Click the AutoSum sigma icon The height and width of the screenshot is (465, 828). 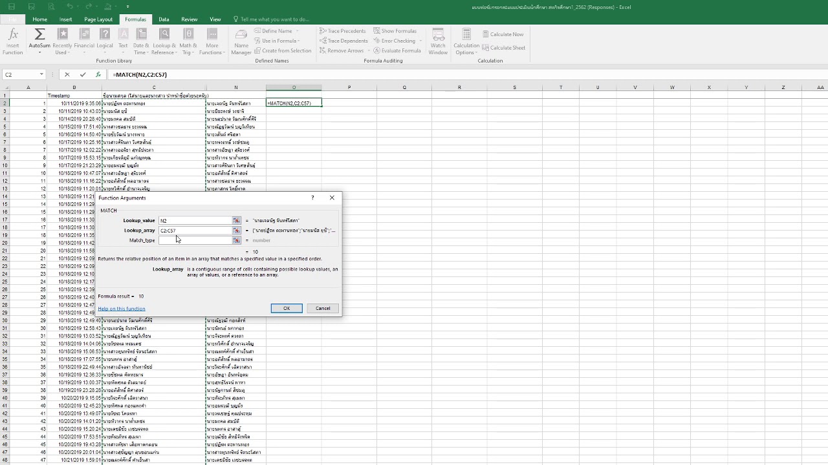tap(39, 34)
